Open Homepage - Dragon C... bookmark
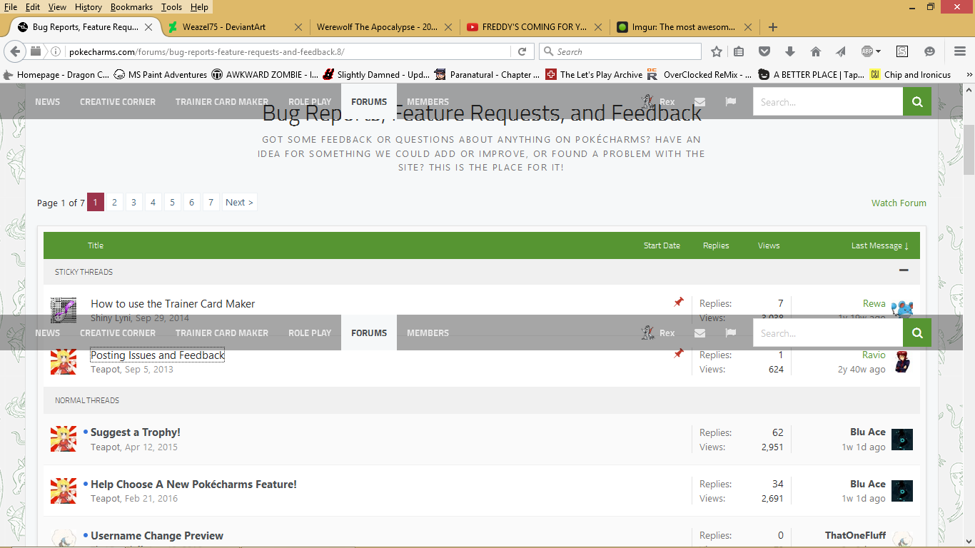This screenshot has height=548, width=975. 56,74
